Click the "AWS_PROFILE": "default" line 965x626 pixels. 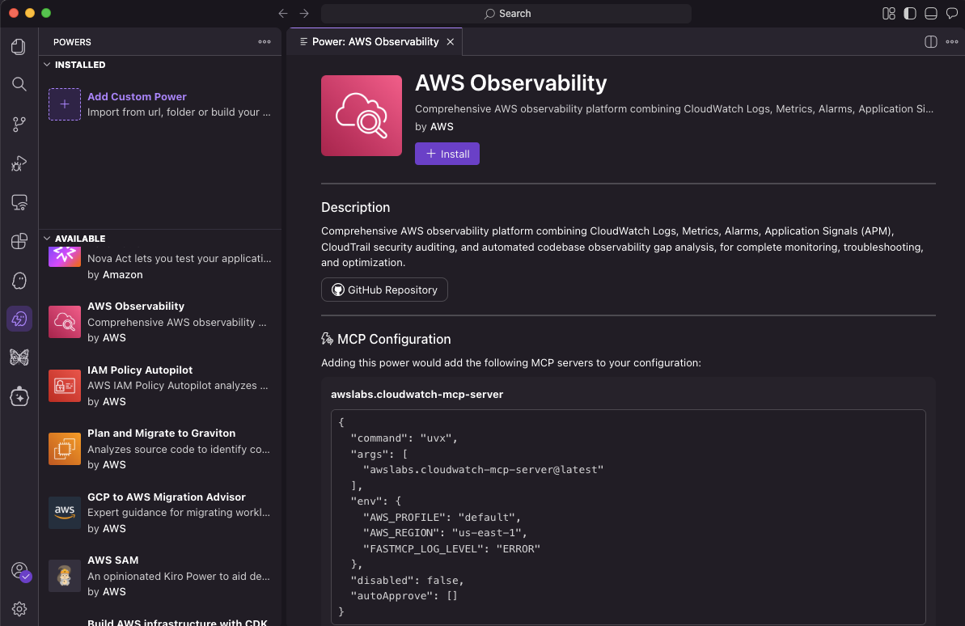pyautogui.click(x=442, y=518)
